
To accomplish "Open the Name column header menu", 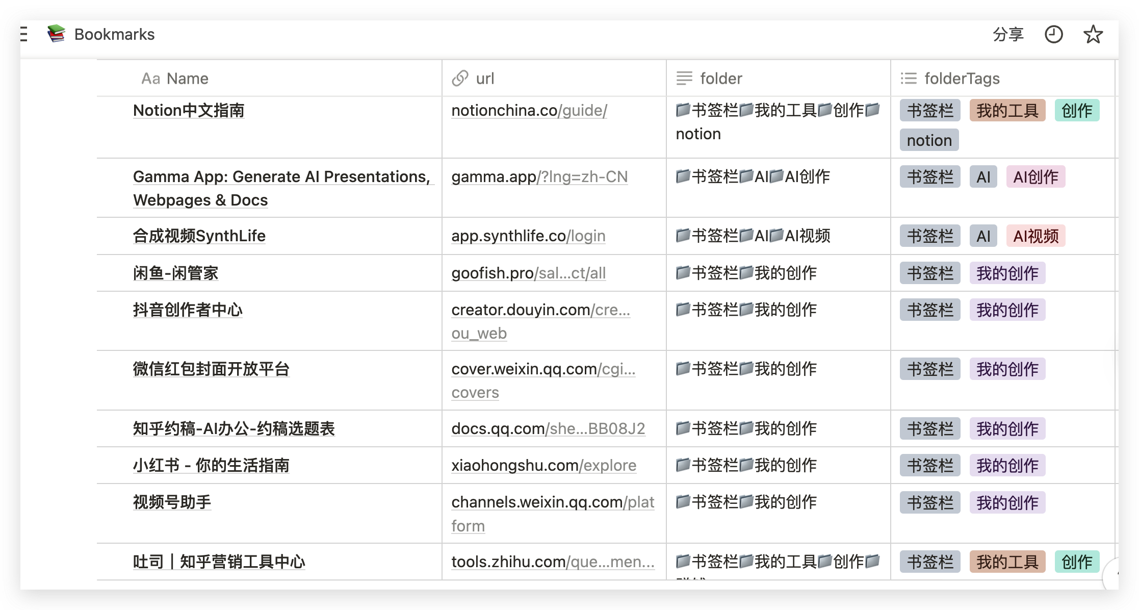I will pyautogui.click(x=188, y=79).
